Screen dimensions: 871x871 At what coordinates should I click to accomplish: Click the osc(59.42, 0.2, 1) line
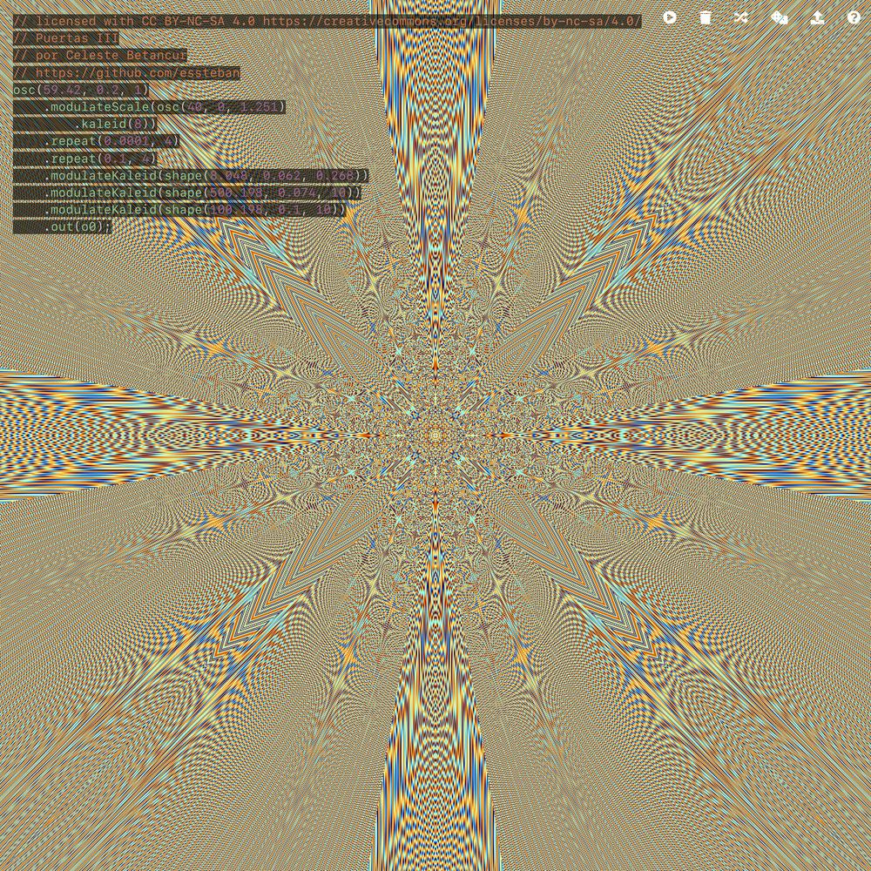point(81,90)
